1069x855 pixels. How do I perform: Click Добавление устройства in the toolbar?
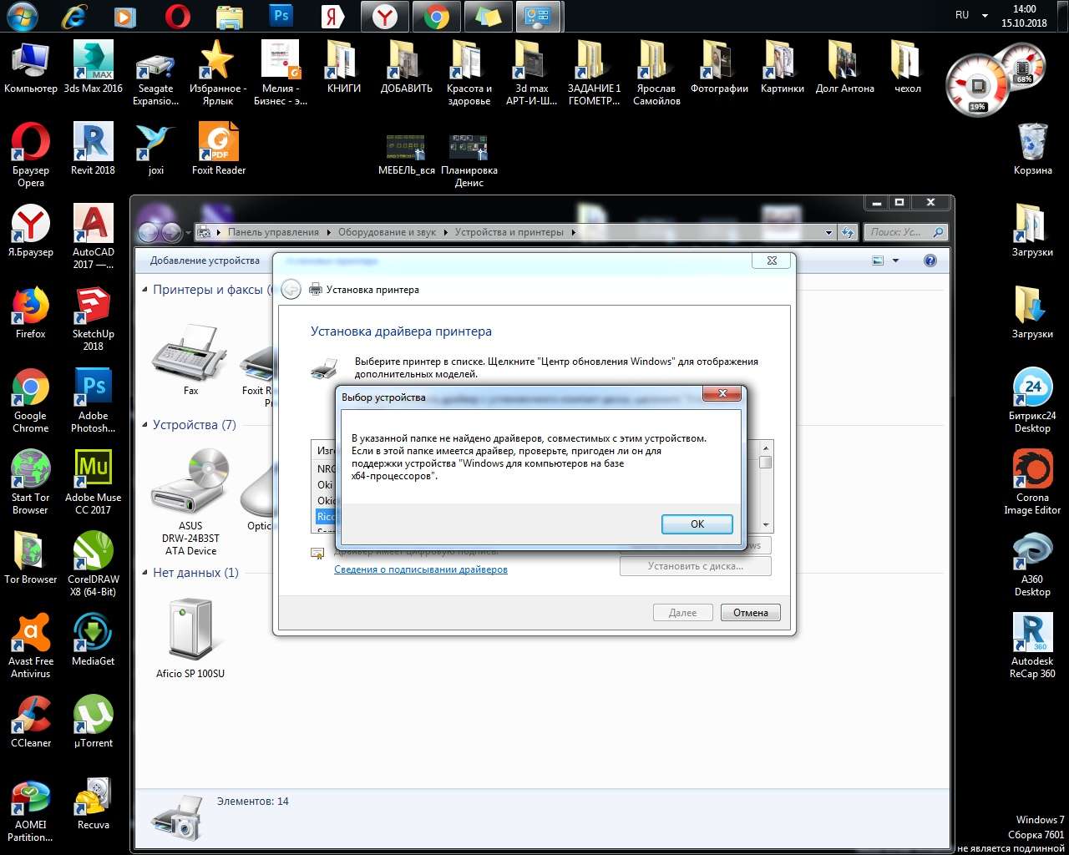205,261
